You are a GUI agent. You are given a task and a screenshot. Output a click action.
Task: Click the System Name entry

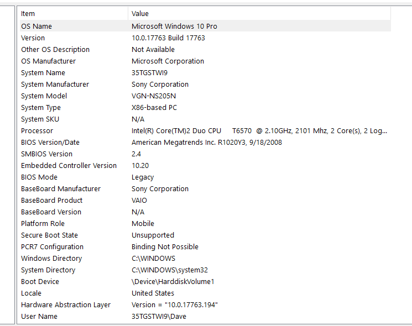click(x=43, y=72)
